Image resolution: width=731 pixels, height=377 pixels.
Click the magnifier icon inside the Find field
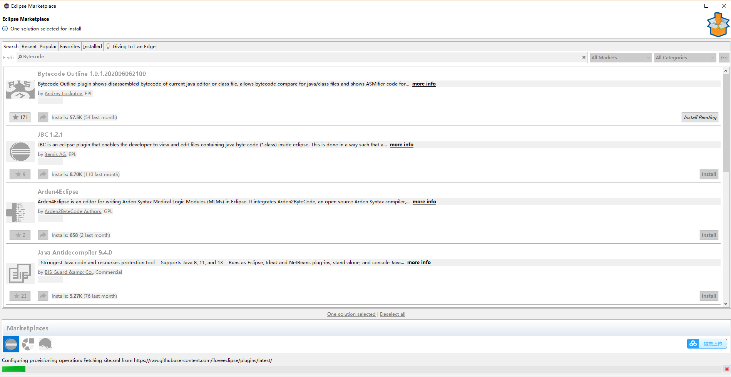[x=20, y=57]
